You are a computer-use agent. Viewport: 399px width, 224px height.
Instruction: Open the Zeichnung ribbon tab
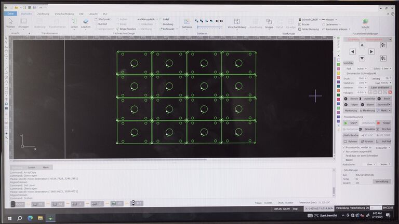[x=43, y=13]
